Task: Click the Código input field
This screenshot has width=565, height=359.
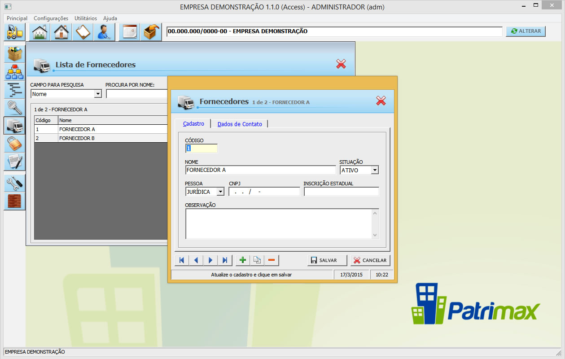Action: (x=201, y=149)
